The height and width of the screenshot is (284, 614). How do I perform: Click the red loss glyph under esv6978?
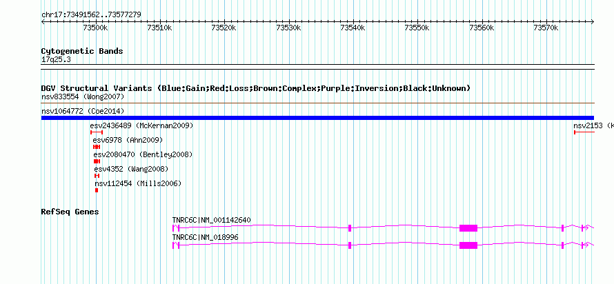click(x=97, y=147)
